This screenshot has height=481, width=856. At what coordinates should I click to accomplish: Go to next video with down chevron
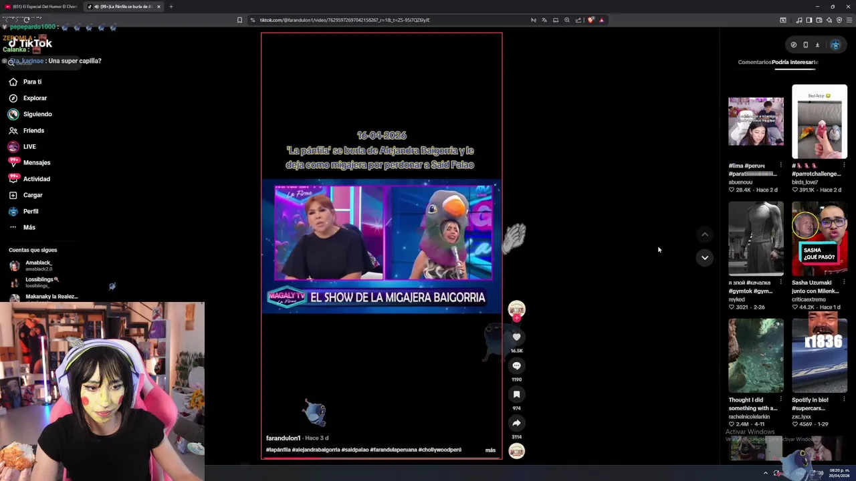point(704,257)
